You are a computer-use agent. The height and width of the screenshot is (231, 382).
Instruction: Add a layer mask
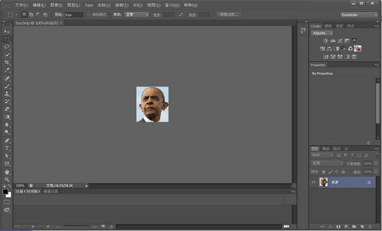click(x=338, y=227)
